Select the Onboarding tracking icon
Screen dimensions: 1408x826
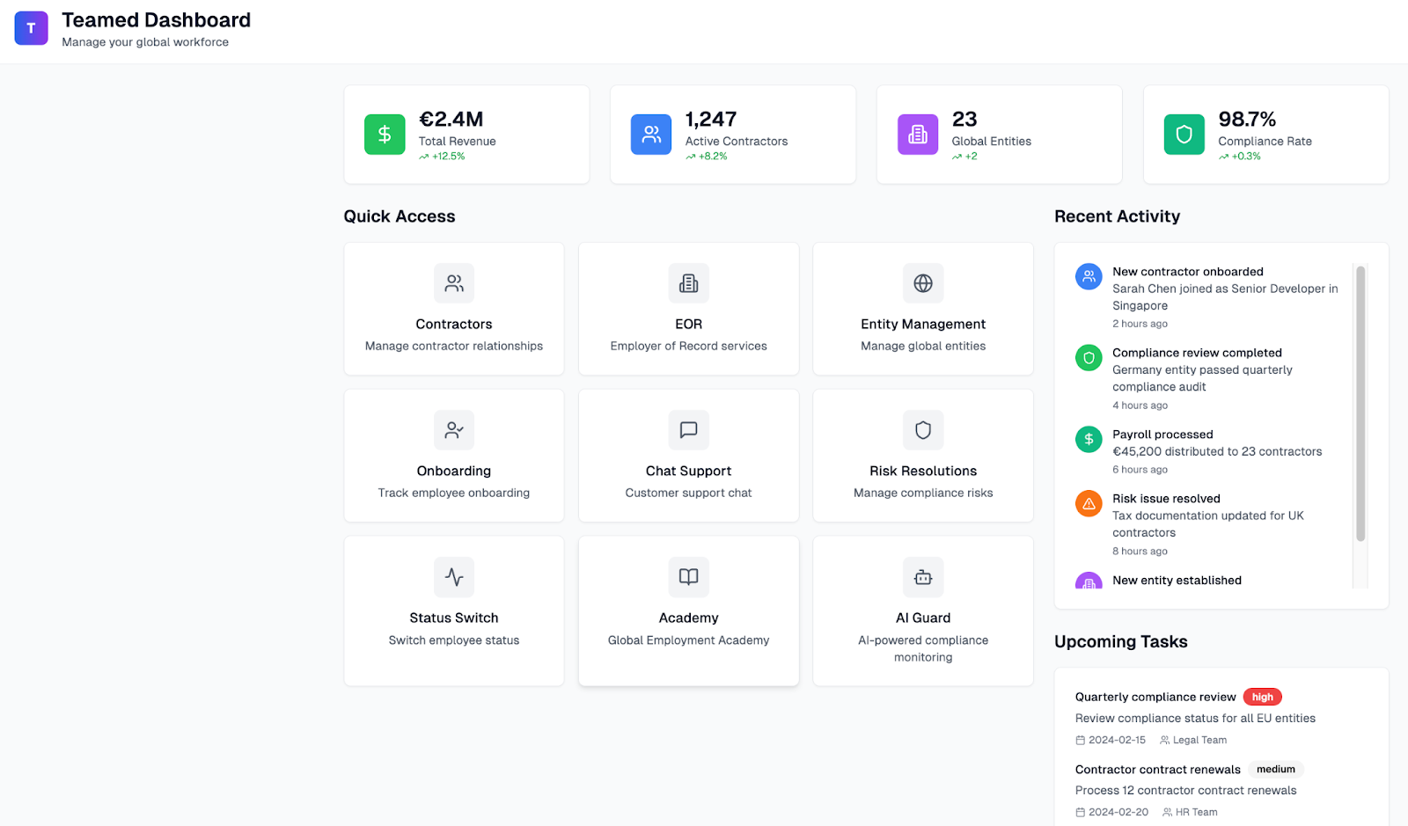coord(454,430)
